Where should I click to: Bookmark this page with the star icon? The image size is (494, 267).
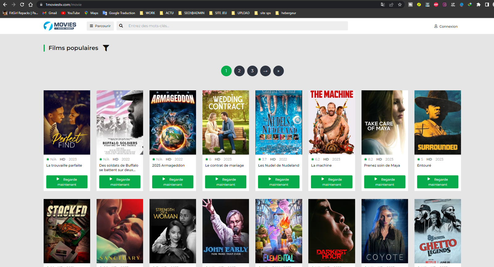click(400, 5)
